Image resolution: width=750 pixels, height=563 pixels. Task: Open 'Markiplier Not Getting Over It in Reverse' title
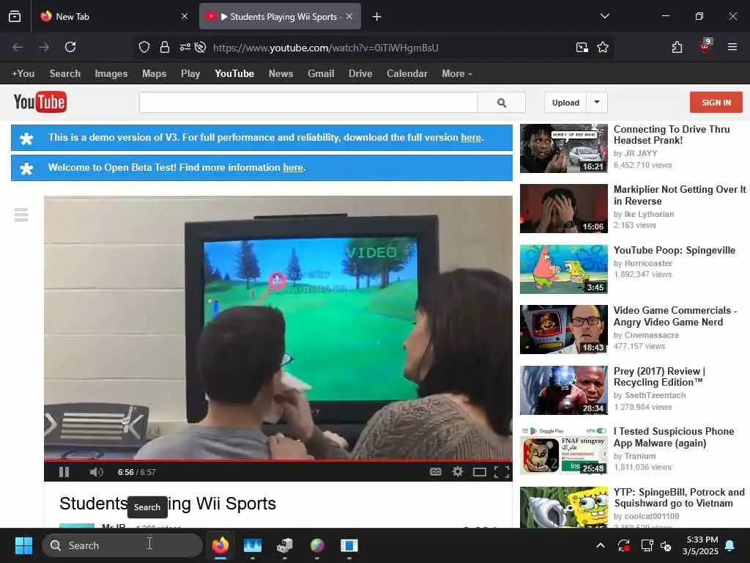pos(680,195)
